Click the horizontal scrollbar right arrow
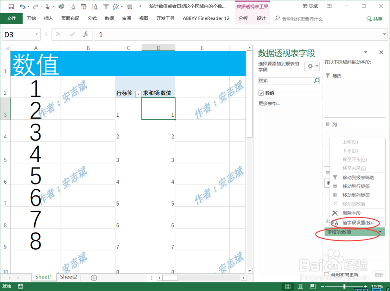The image size is (390, 291). 243,278
